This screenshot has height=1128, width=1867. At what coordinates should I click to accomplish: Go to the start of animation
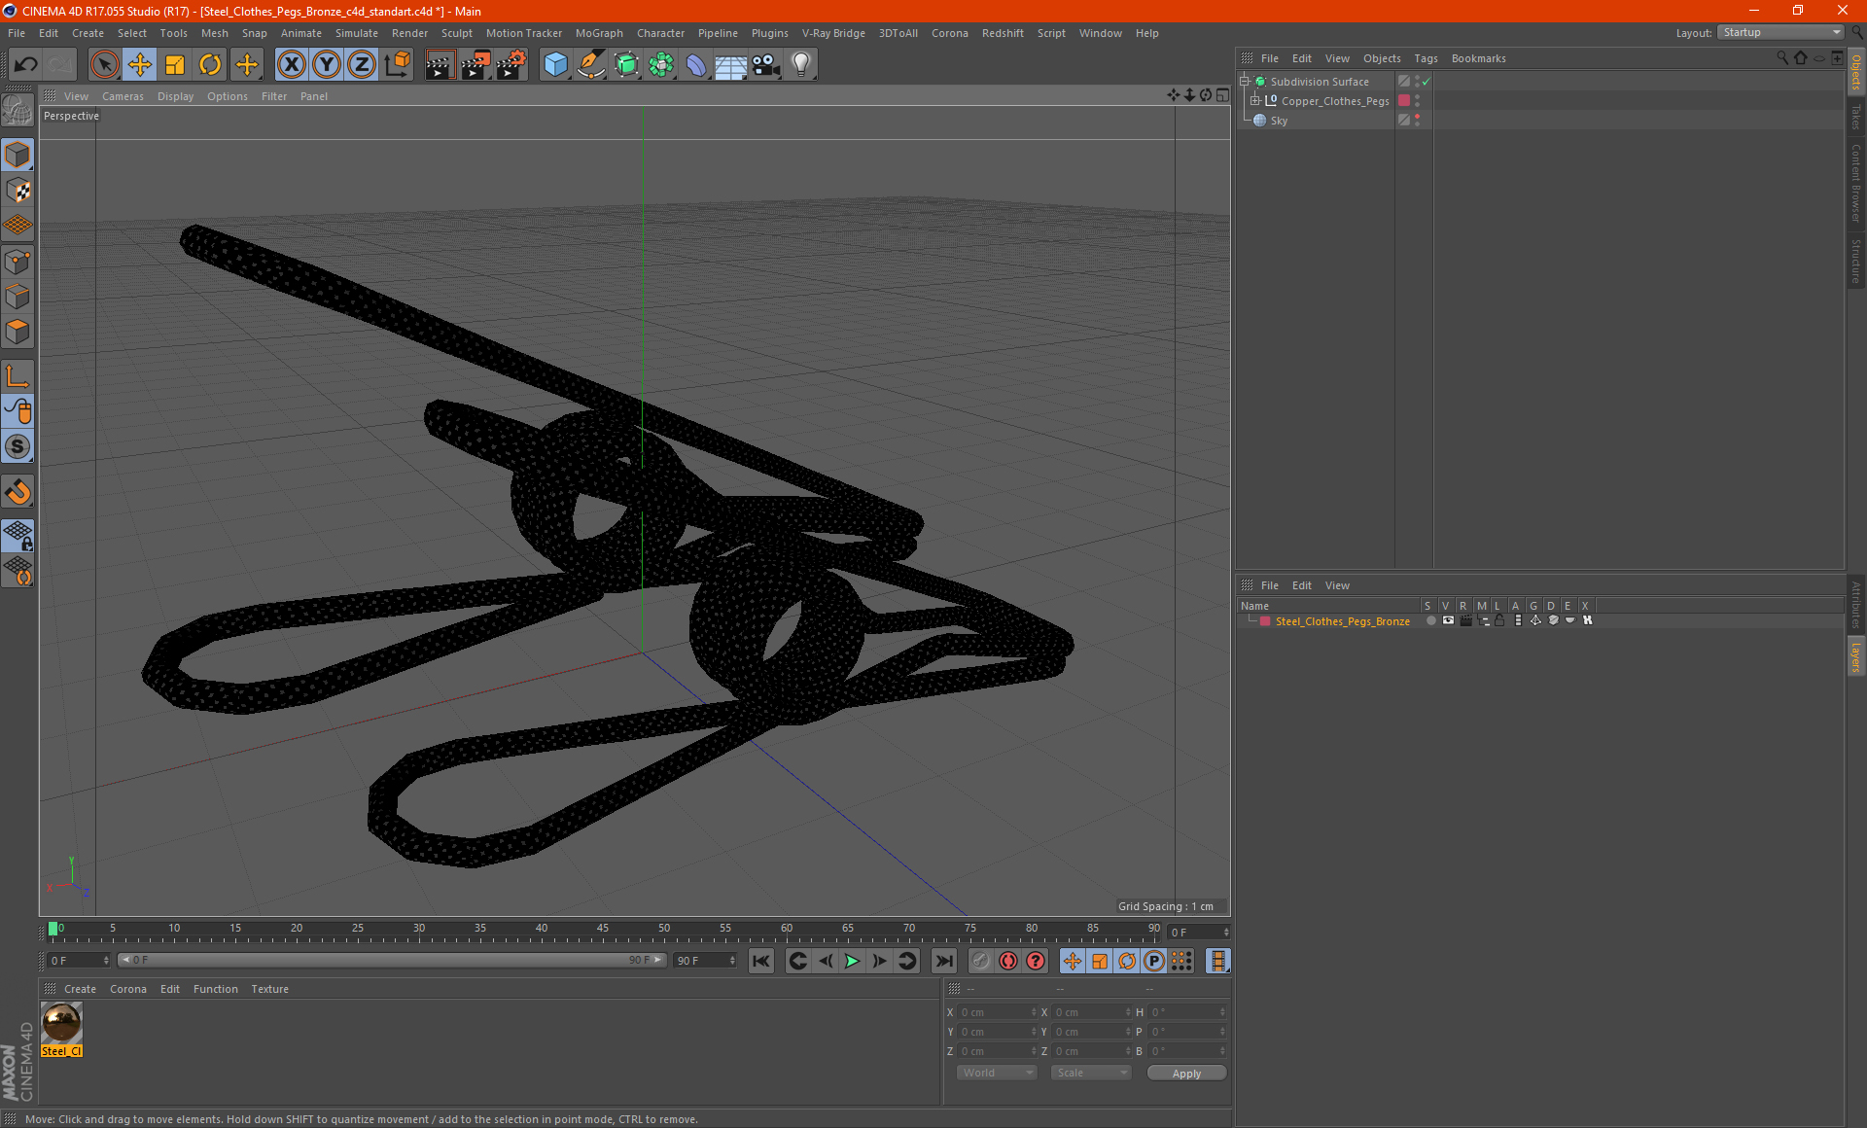(x=761, y=961)
